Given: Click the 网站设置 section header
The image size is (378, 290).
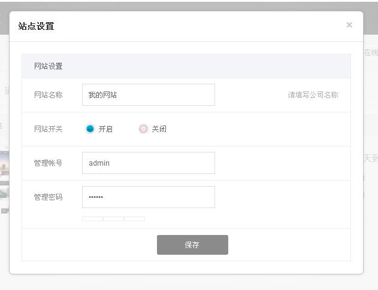Looking at the screenshot, I should click(49, 66).
